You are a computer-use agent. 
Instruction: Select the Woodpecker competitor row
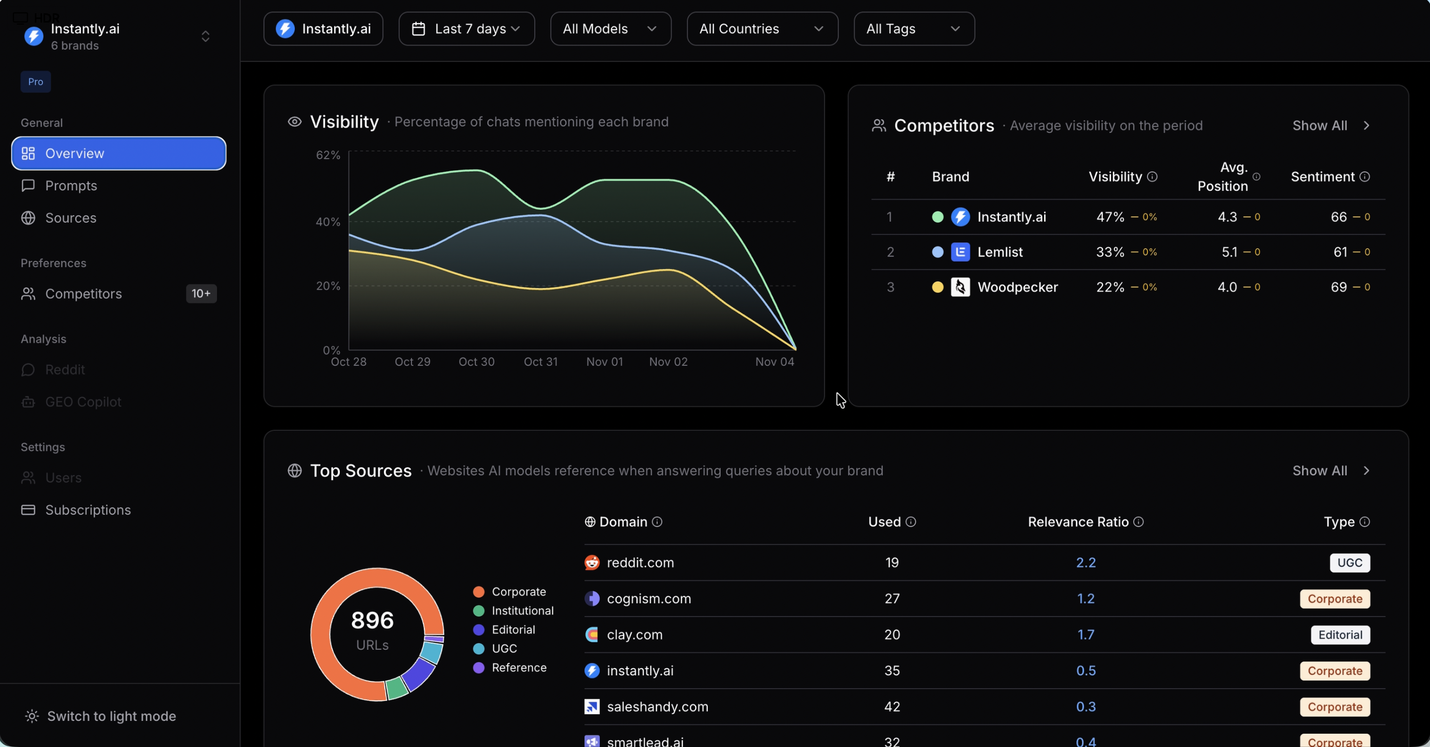(x=1128, y=287)
